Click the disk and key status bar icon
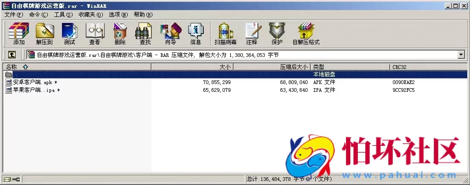 (x=11, y=179)
